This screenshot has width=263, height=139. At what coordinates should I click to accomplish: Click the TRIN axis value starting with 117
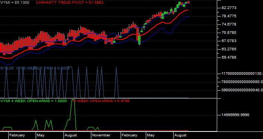point(242,74)
